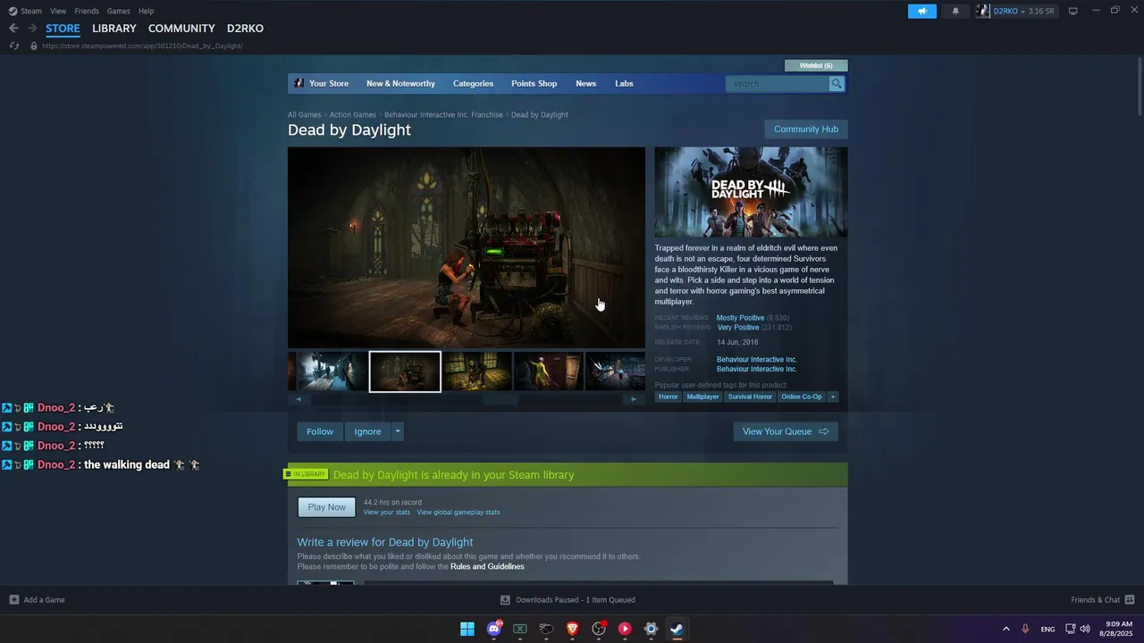1144x643 pixels.
Task: Open the notifications bell
Action: point(955,11)
